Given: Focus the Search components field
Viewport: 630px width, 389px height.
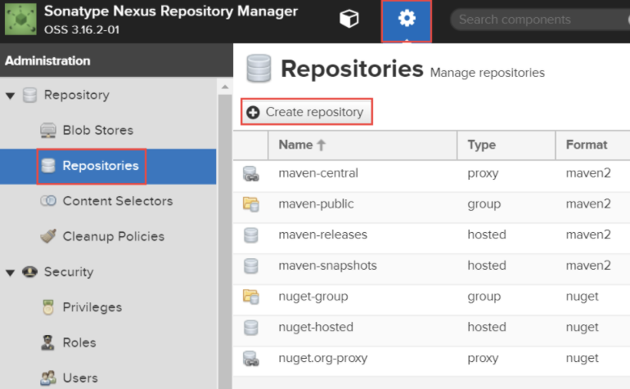Looking at the screenshot, I should pyautogui.click(x=540, y=20).
